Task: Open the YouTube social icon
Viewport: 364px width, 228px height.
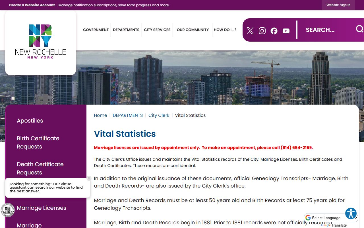Action: pyautogui.click(x=286, y=31)
